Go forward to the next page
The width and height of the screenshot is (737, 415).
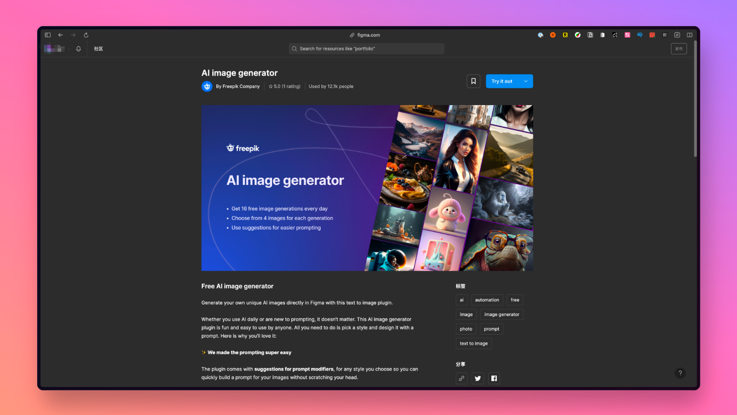click(73, 35)
